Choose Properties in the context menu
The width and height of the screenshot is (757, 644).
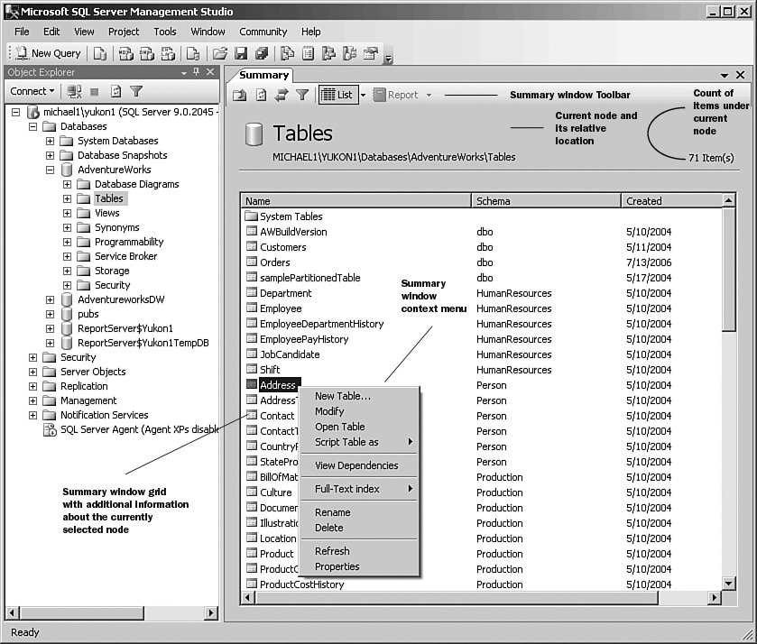359,566
